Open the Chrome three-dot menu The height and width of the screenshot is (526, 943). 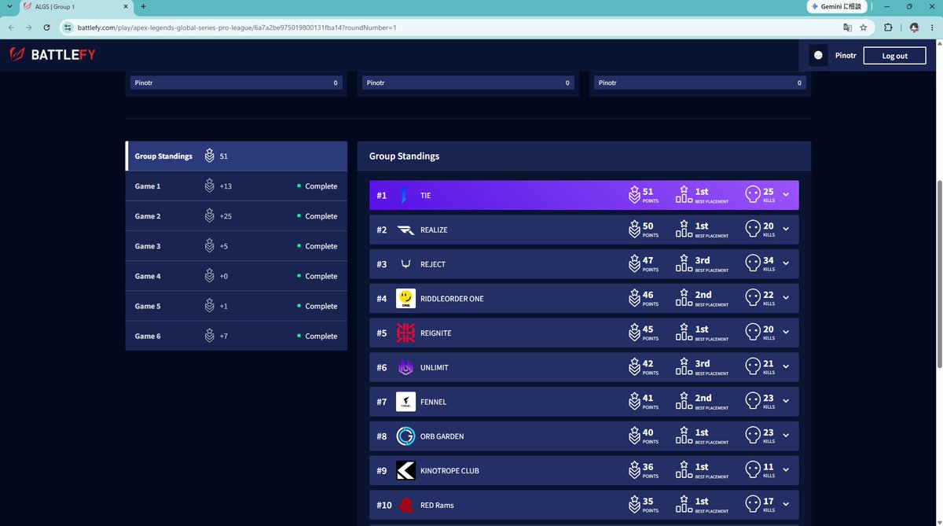click(932, 28)
